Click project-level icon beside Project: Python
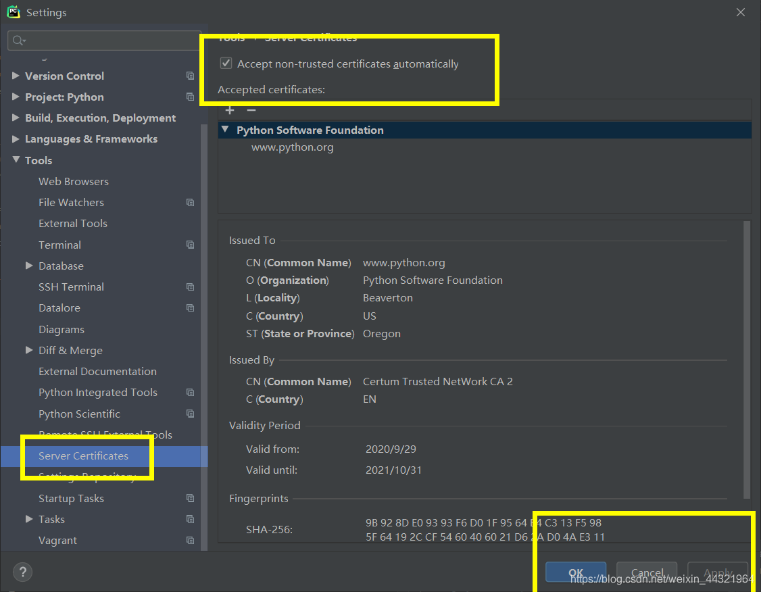This screenshot has height=592, width=761. [x=191, y=97]
